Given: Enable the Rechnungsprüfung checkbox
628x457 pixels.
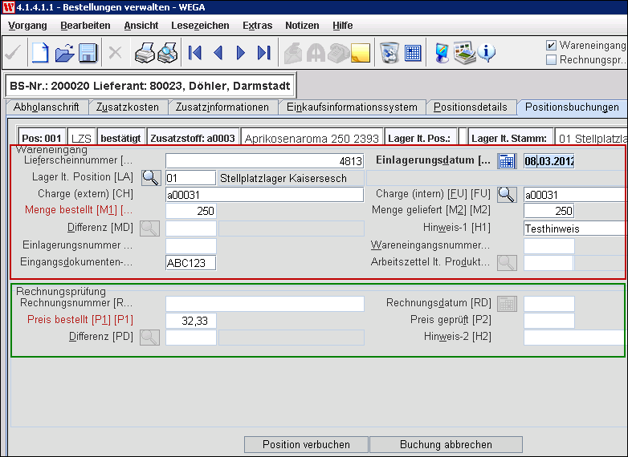Looking at the screenshot, I should (551, 59).
